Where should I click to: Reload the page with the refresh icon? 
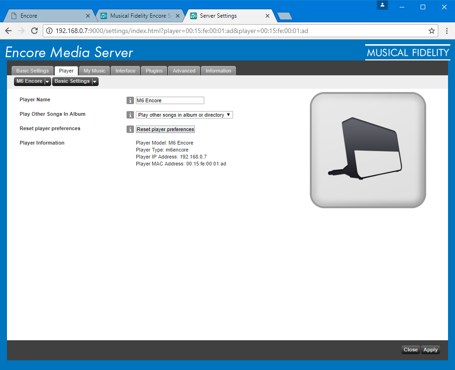click(34, 31)
